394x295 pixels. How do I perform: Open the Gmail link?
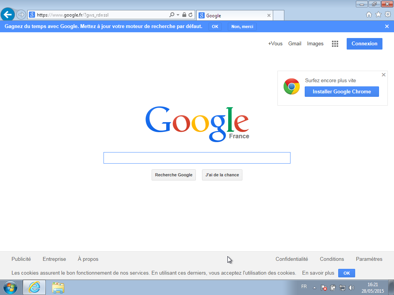point(295,44)
